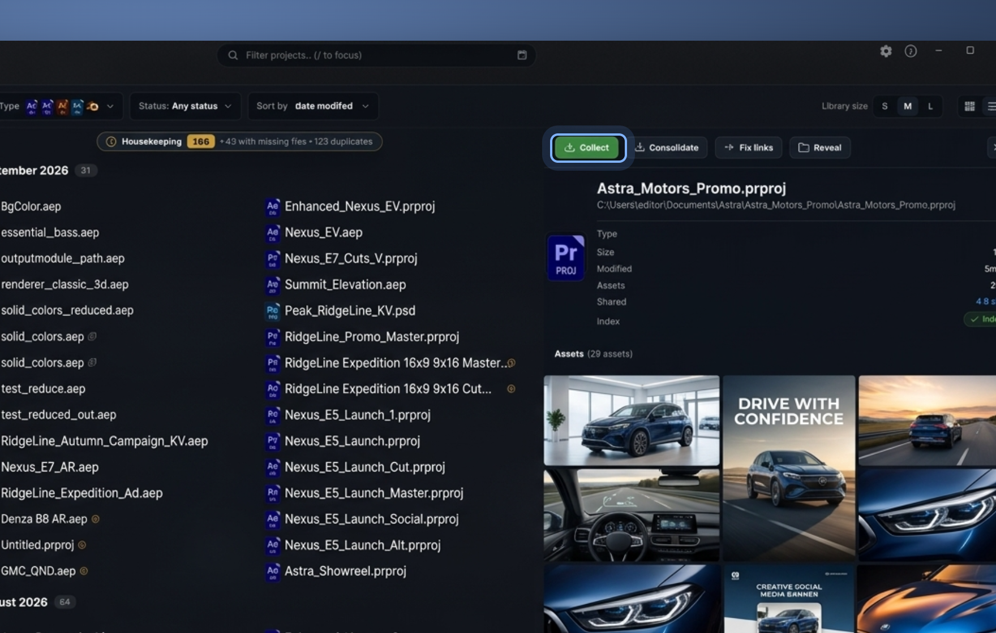996x633 pixels.
Task: Open the Housekeeping 166 pill
Action: [239, 141]
